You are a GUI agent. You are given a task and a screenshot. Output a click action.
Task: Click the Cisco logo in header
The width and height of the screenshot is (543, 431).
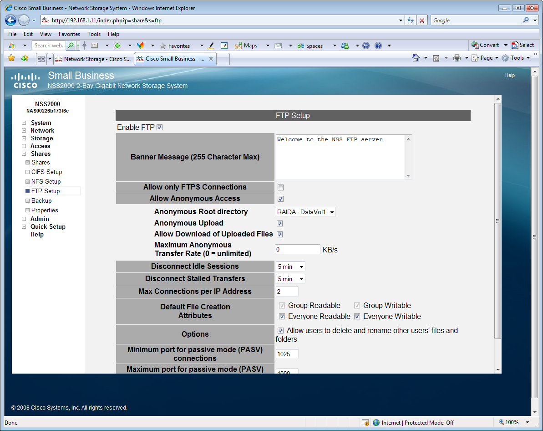pos(25,81)
